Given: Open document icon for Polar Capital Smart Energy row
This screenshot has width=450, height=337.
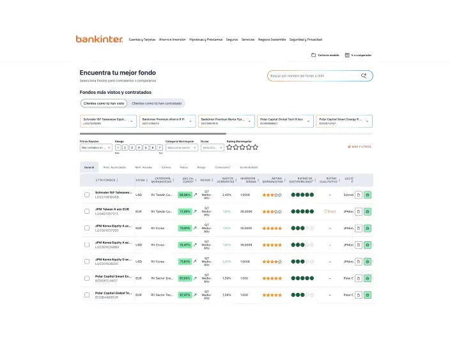Looking at the screenshot, I should tap(359, 278).
